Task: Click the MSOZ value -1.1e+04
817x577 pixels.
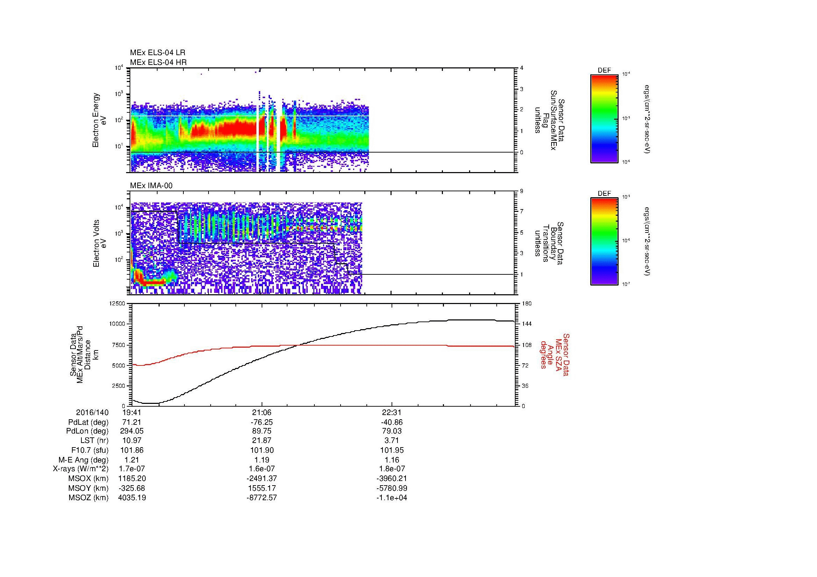Action: pos(392,498)
